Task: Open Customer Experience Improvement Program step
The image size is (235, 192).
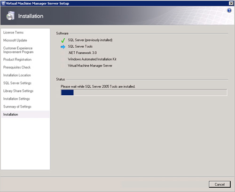Action: pos(18,50)
